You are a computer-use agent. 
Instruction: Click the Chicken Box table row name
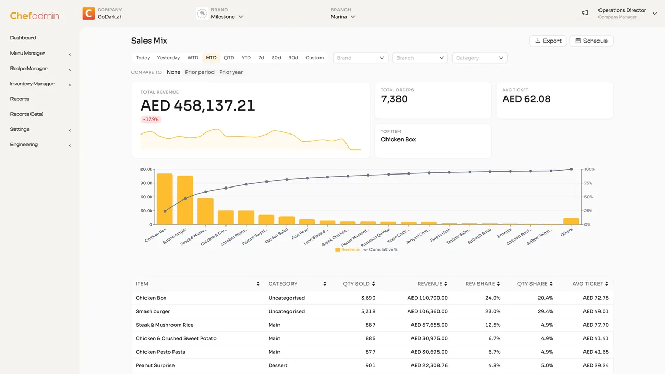pos(151,298)
